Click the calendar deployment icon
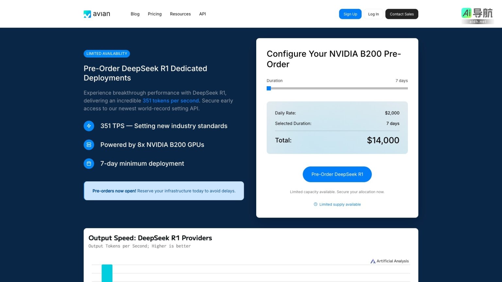 pos(89,163)
